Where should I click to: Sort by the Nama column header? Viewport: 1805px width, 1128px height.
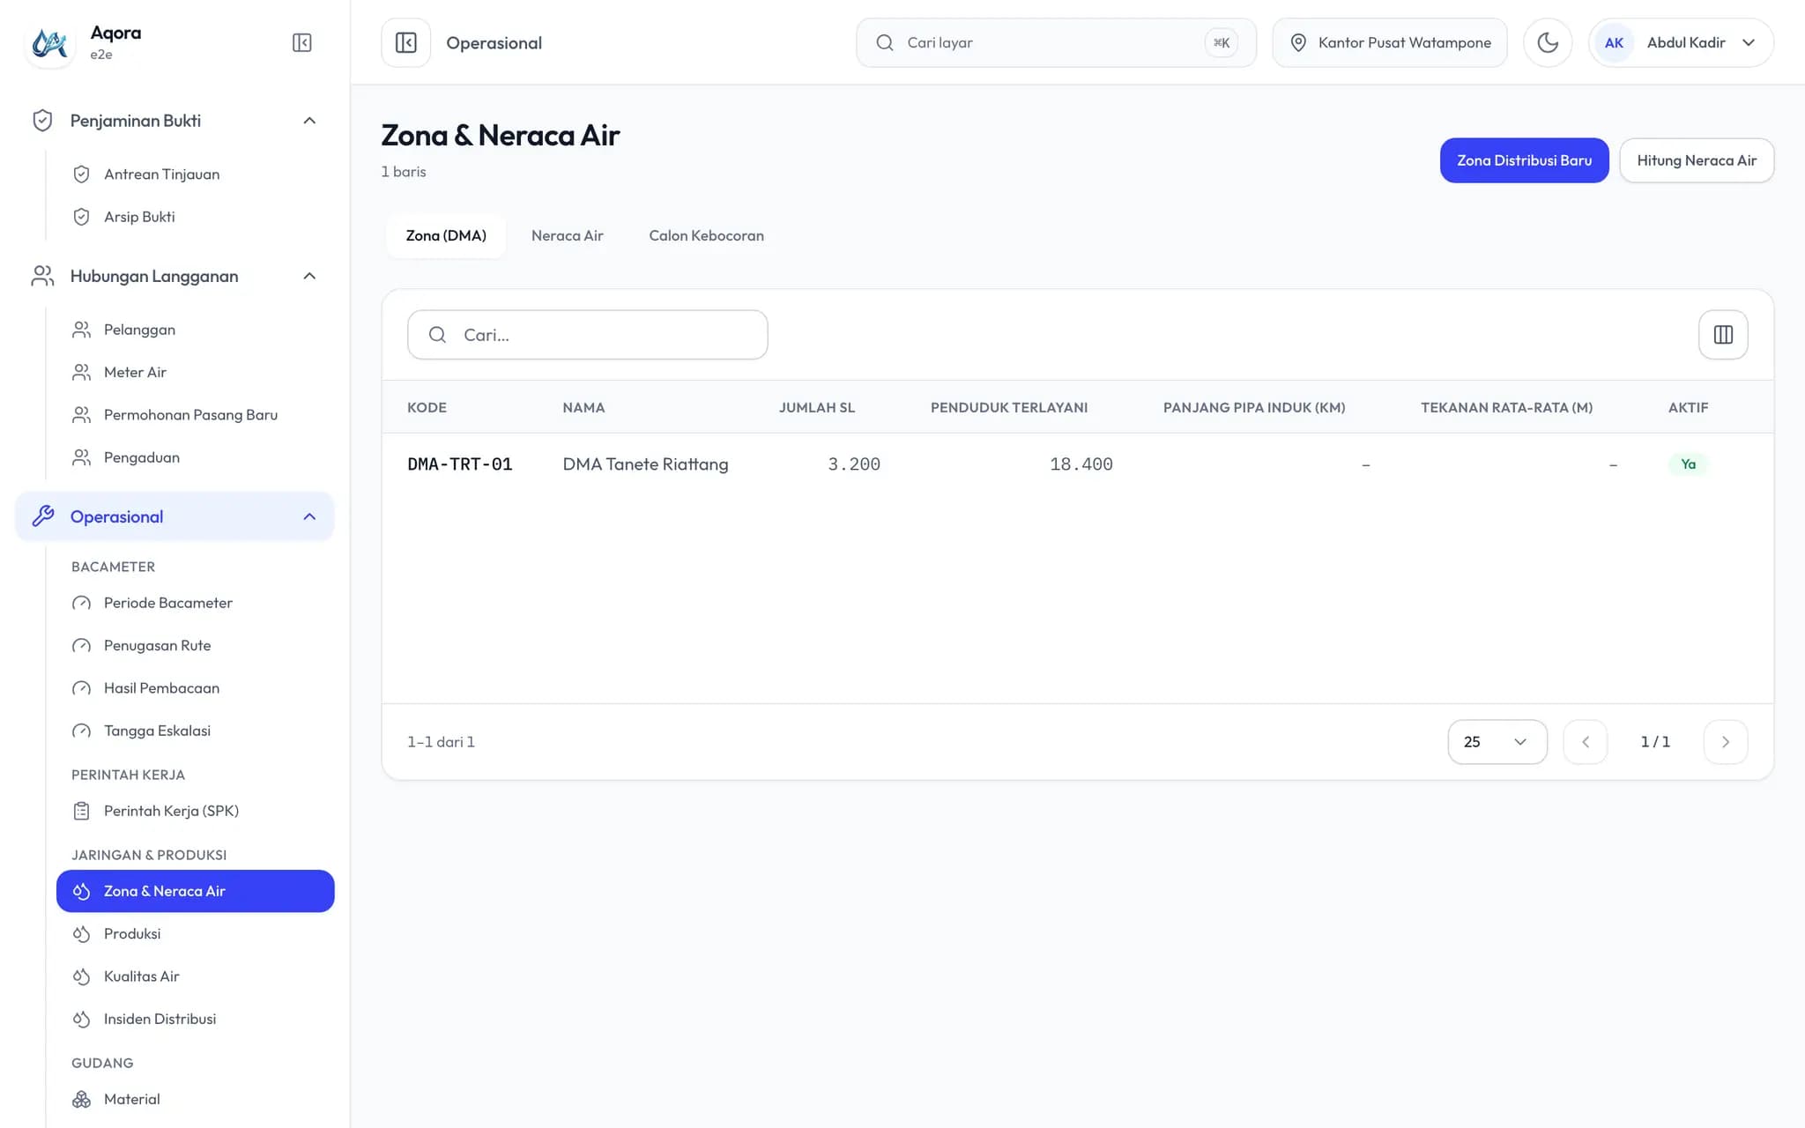[583, 407]
